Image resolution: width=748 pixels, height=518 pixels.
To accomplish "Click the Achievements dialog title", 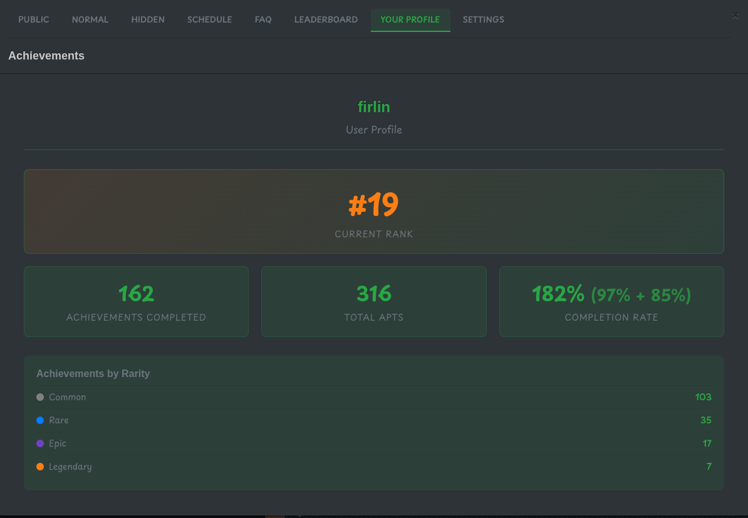I will [x=46, y=56].
